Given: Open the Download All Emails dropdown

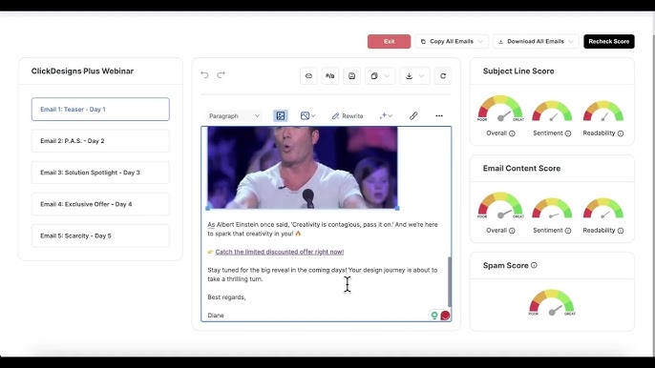Looking at the screenshot, I should (x=536, y=41).
